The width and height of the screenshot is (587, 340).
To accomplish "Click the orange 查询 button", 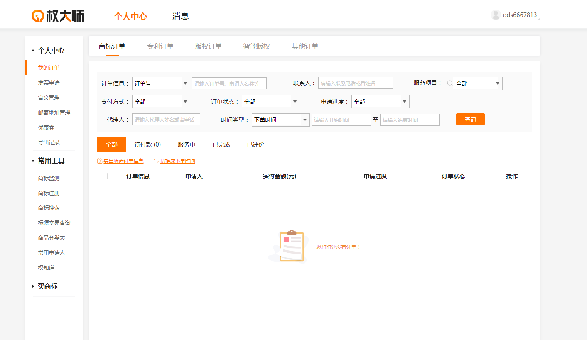I will [x=470, y=120].
